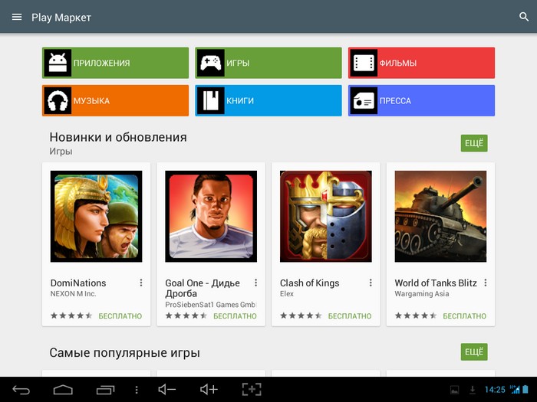Tap the system bar three-dot menu

pyautogui.click(x=137, y=390)
